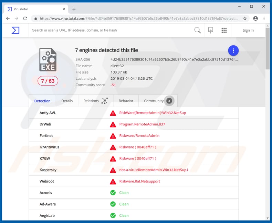Click the Acronis clean checkmark icon

click(113, 193)
